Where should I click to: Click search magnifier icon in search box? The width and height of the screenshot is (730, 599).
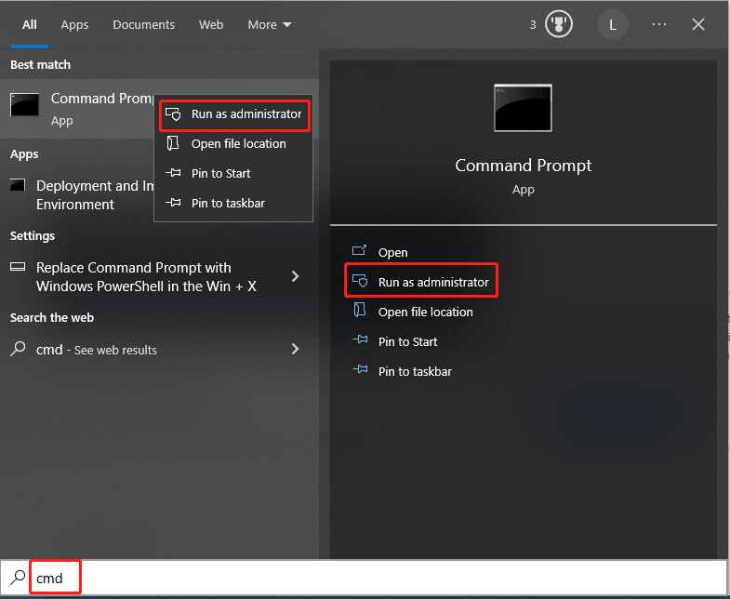(17, 578)
